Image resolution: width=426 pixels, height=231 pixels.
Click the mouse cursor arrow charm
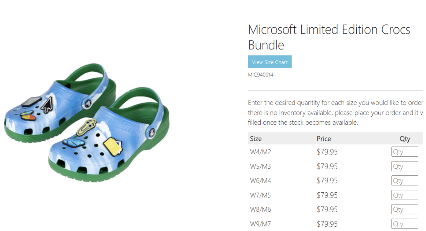47,104
